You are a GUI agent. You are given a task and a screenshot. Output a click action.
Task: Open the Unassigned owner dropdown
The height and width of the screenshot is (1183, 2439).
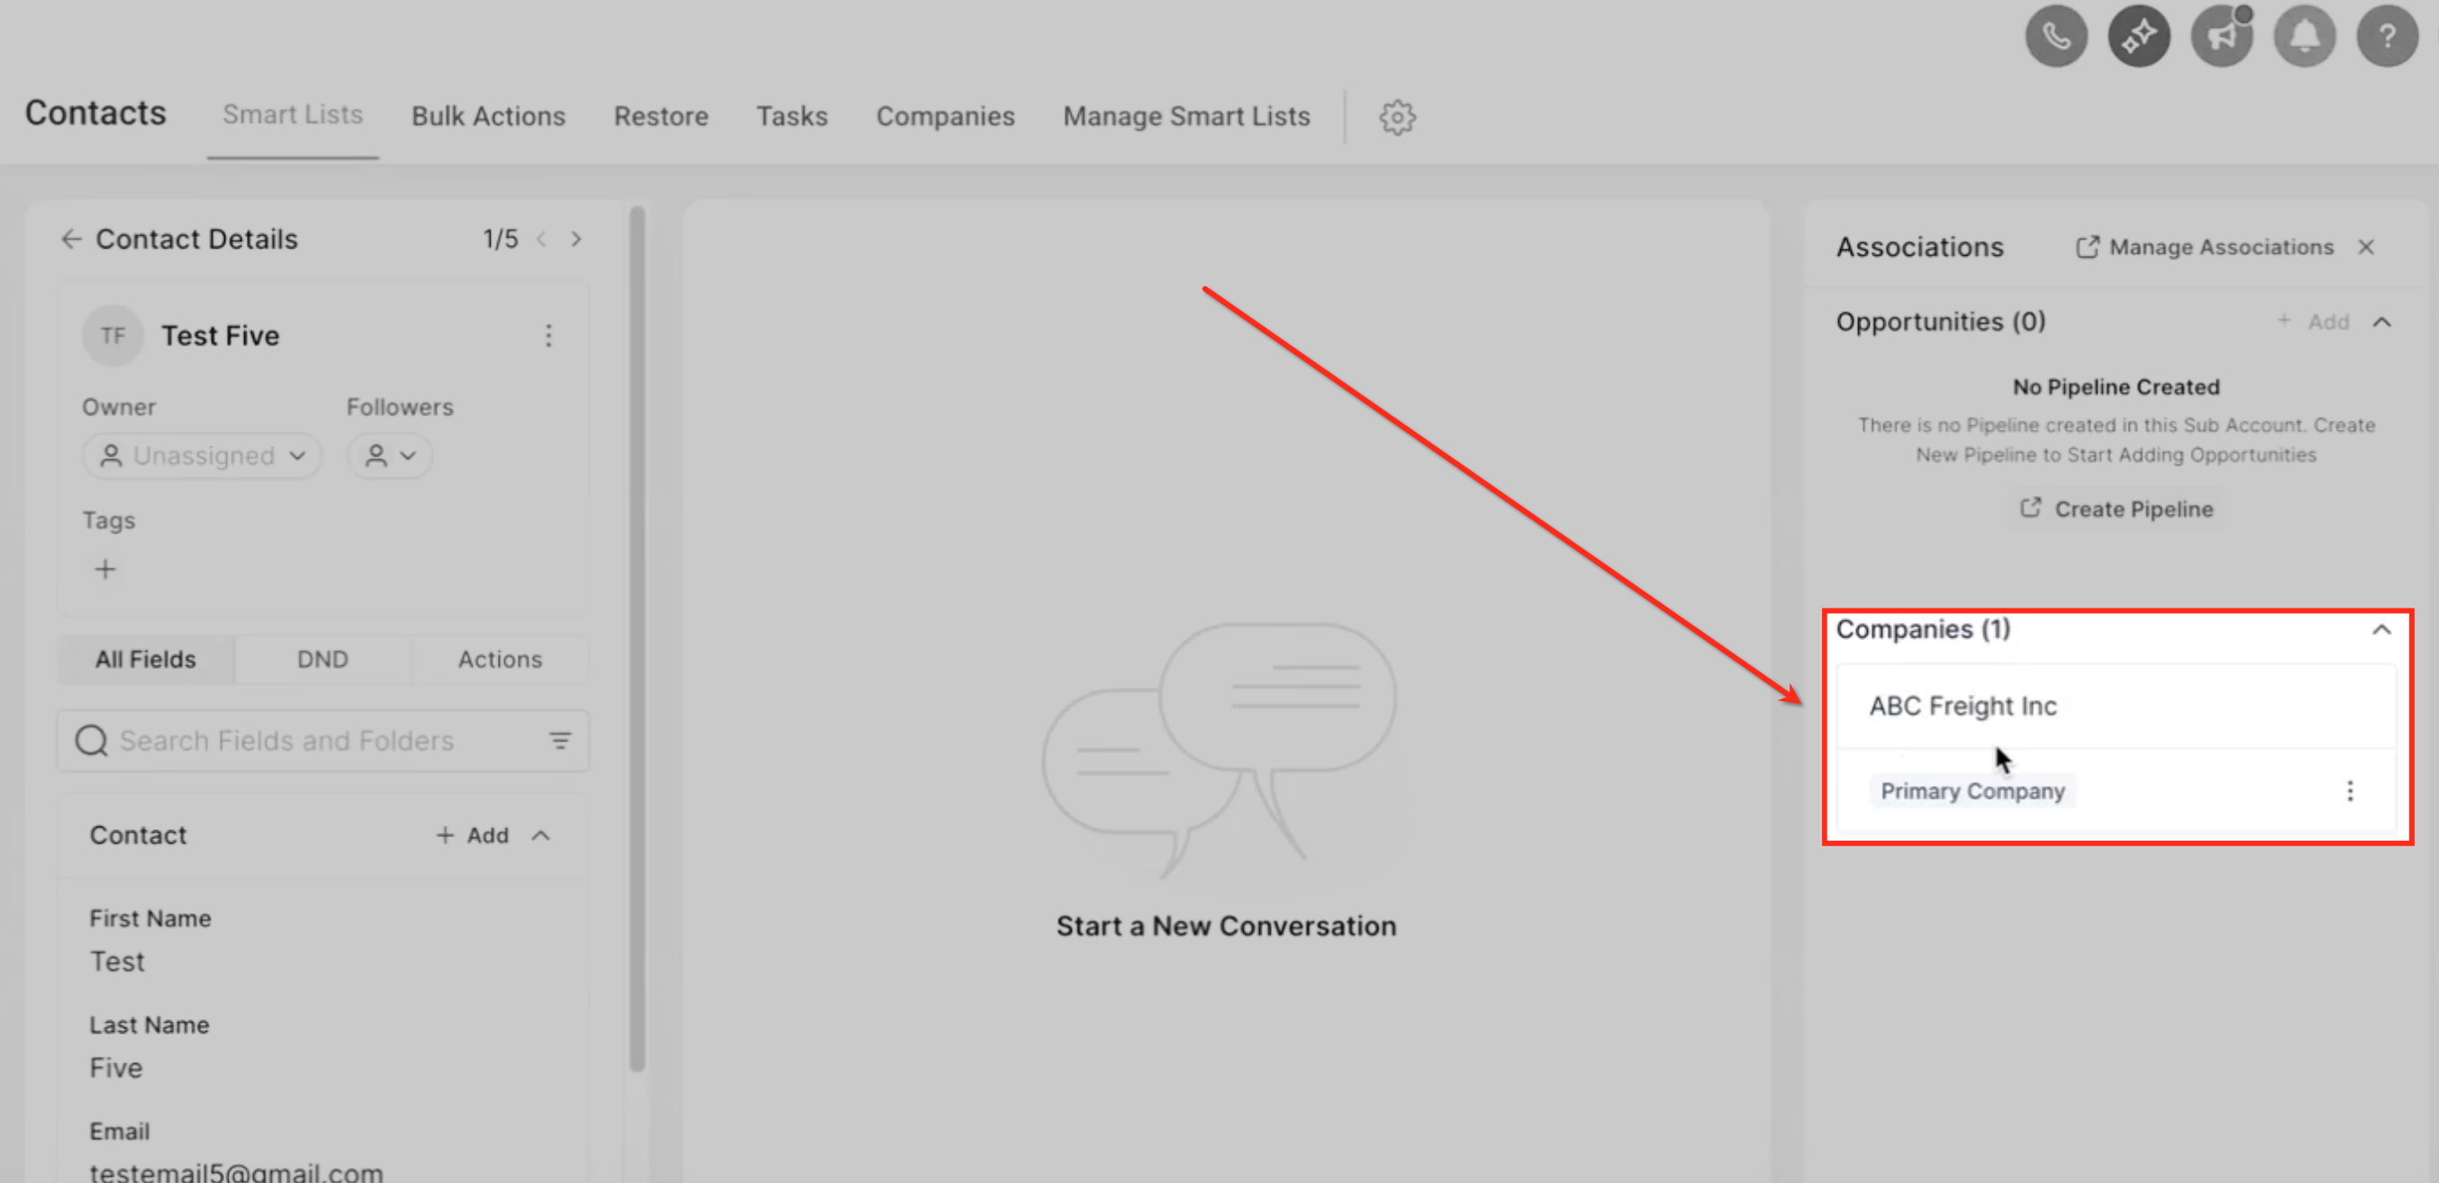(203, 456)
